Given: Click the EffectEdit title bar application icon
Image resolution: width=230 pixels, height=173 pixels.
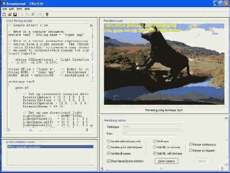Looking at the screenshot, I should [4, 4].
